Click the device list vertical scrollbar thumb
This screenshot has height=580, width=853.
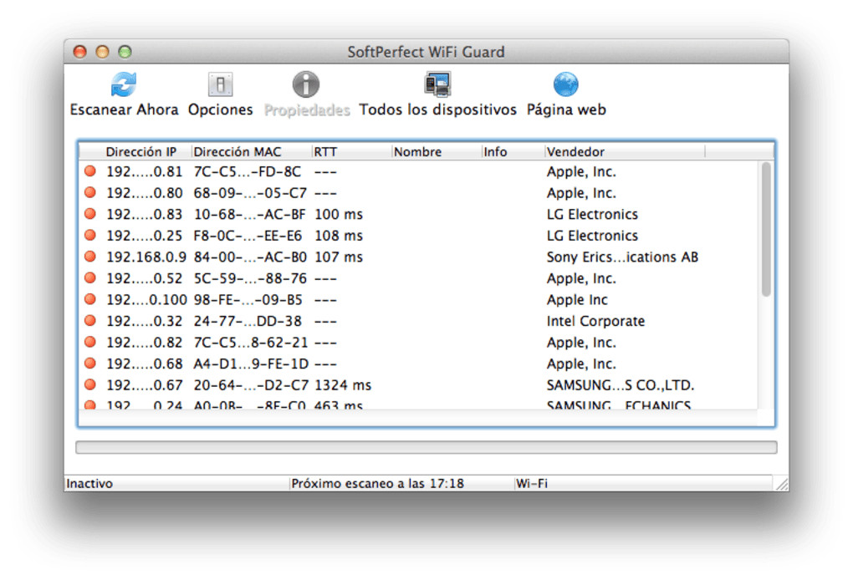pyautogui.click(x=766, y=229)
